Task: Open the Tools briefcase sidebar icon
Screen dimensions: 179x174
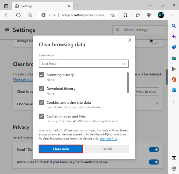Action: coord(174,58)
